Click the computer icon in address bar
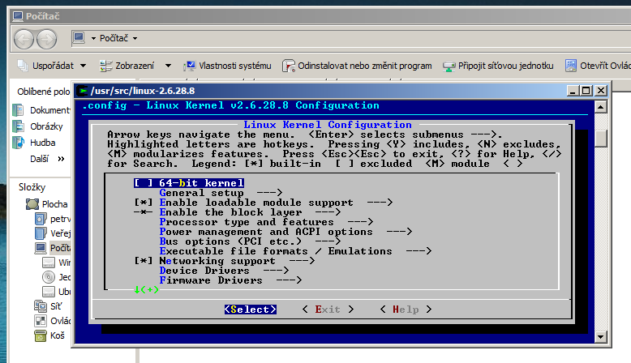The height and width of the screenshot is (363, 631). pyautogui.click(x=79, y=38)
